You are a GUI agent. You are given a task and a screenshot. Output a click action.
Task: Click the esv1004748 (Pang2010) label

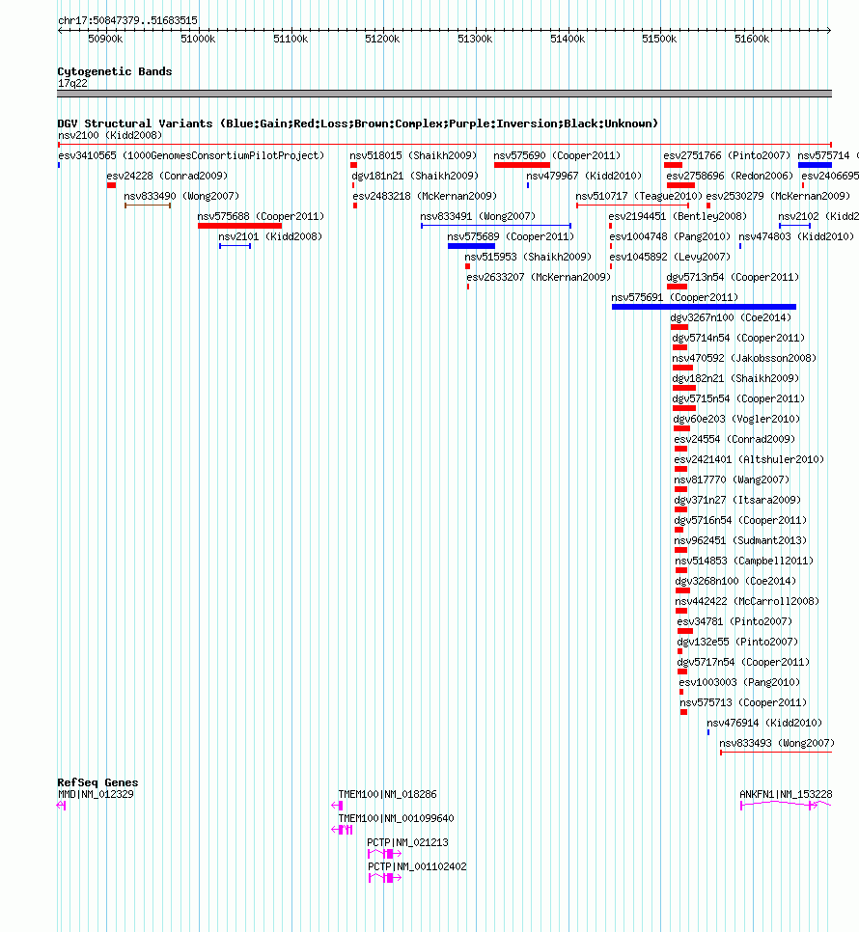(x=670, y=236)
